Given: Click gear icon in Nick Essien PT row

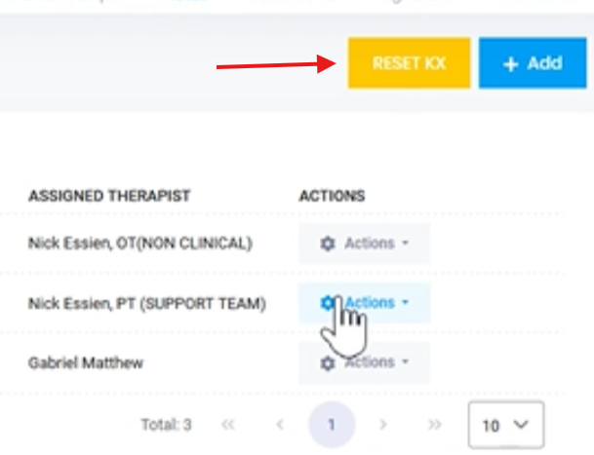Looking at the screenshot, I should [x=328, y=303].
